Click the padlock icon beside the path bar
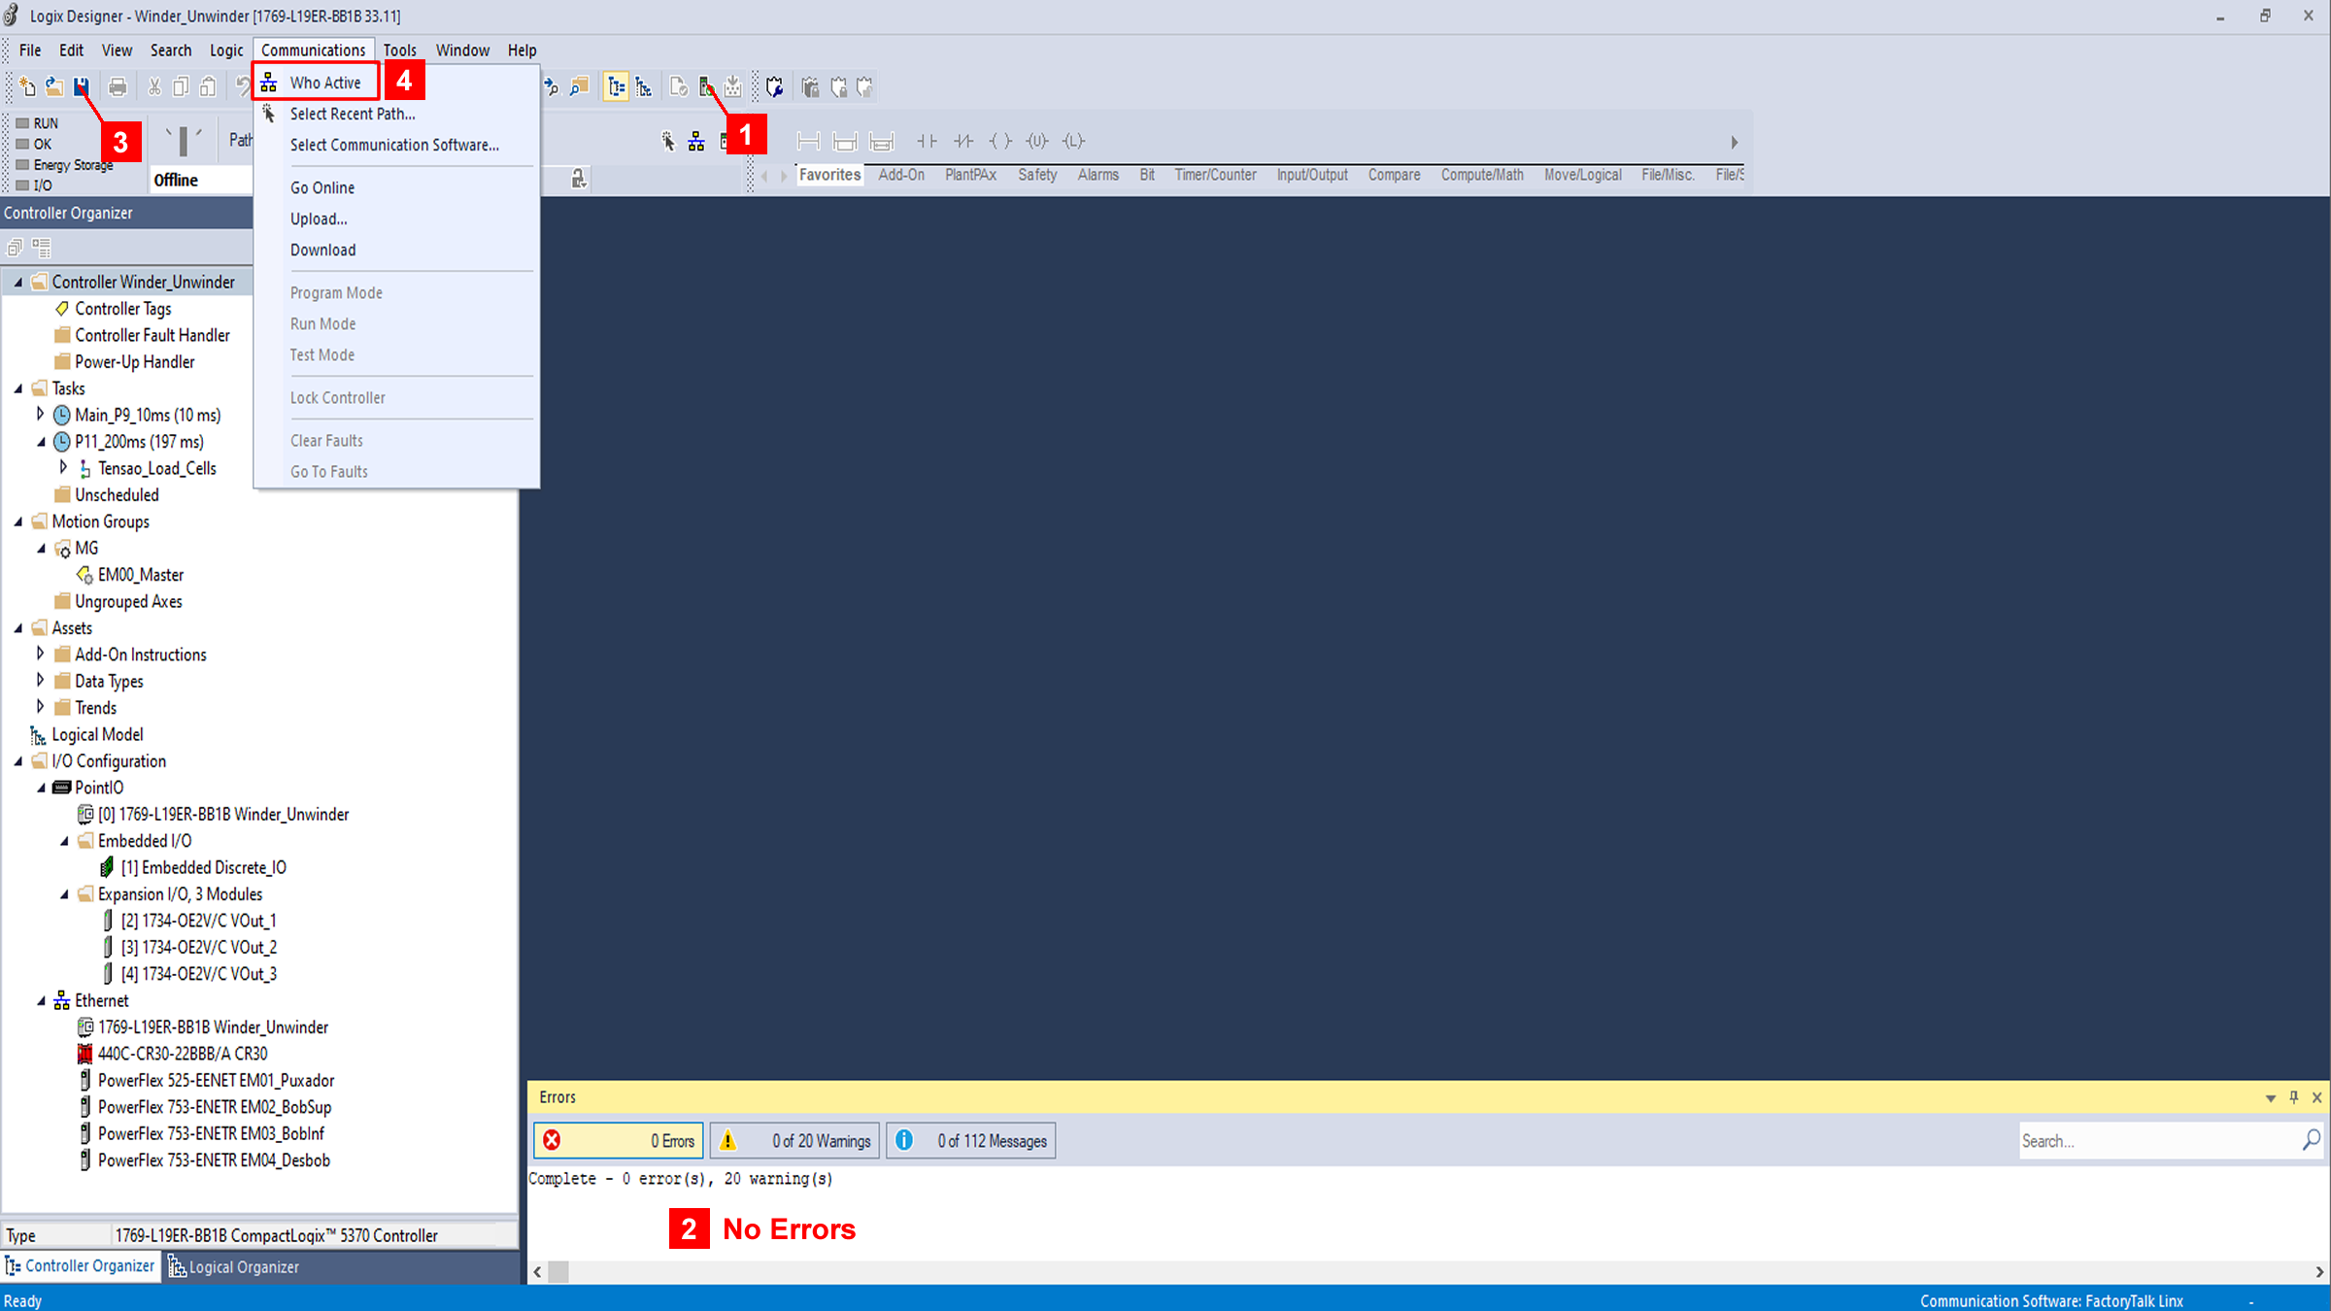The image size is (2331, 1311). [578, 179]
